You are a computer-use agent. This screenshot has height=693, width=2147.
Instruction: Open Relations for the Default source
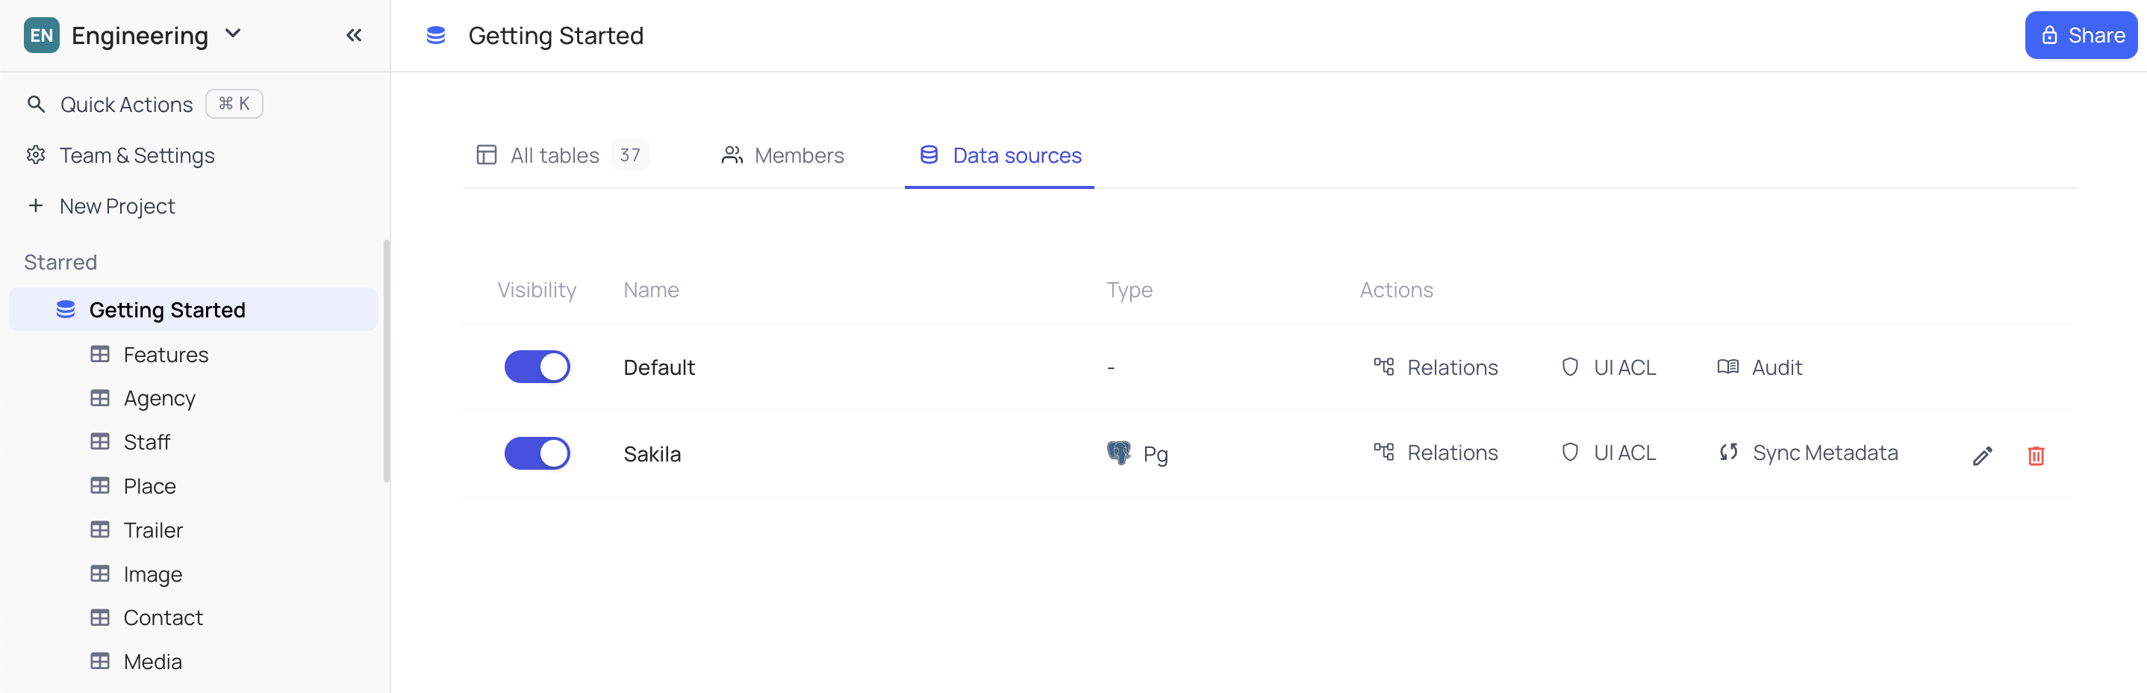(1436, 367)
